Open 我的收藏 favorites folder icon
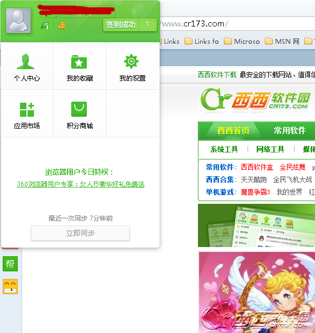 coord(79,62)
